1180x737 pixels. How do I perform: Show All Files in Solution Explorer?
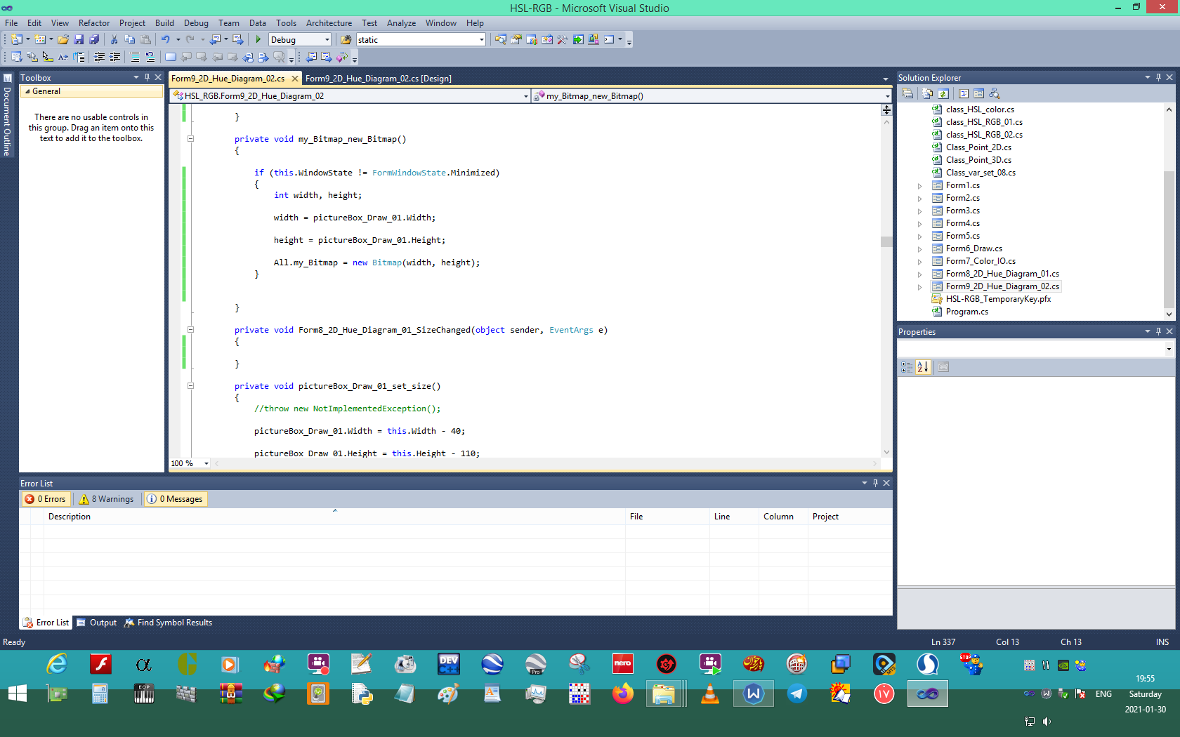coord(928,93)
